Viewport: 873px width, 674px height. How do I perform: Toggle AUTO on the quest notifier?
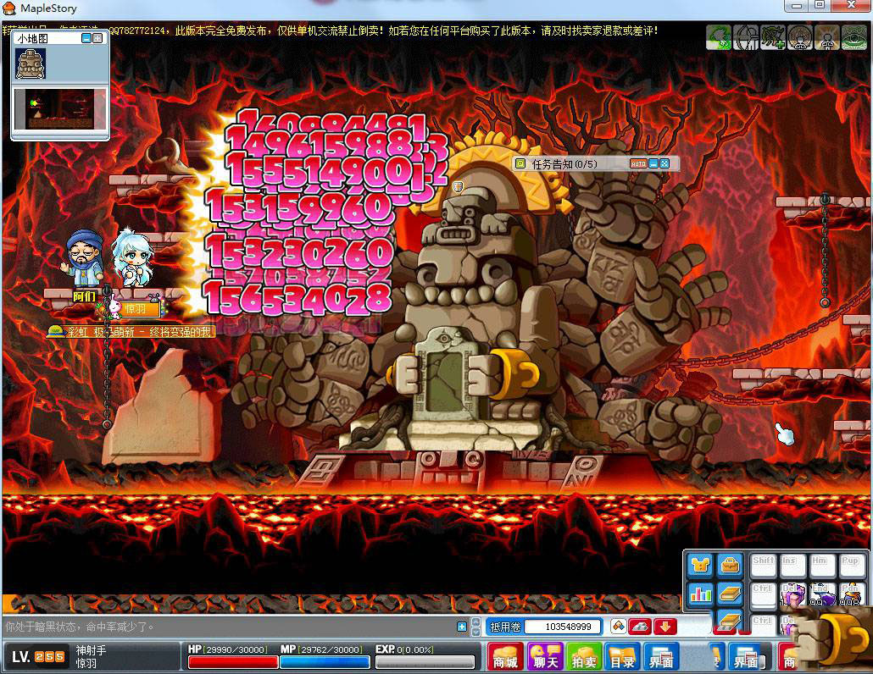(x=638, y=163)
